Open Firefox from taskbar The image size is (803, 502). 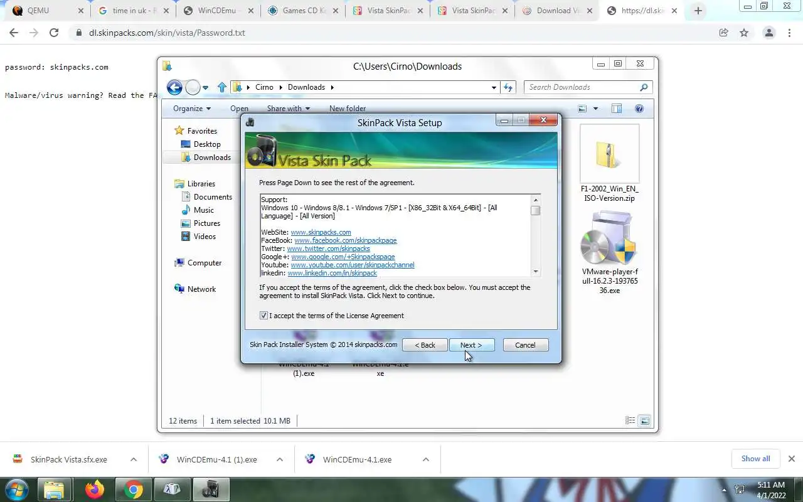(95, 489)
